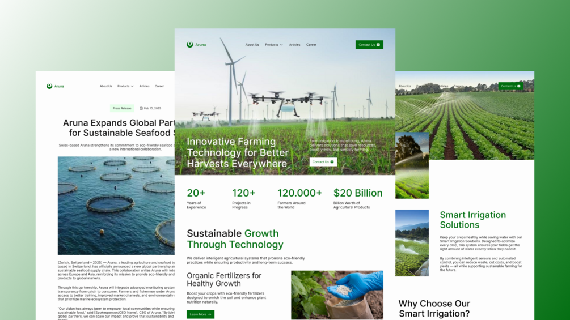Expand Products dropdown in center page navigation
The height and width of the screenshot is (320, 570).
coord(274,45)
